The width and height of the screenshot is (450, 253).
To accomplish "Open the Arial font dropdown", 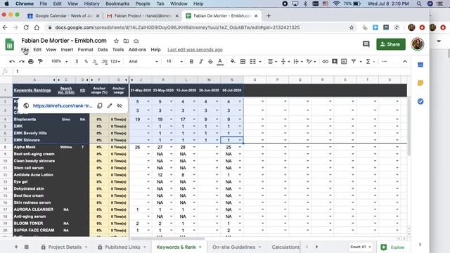I will tap(143, 61).
